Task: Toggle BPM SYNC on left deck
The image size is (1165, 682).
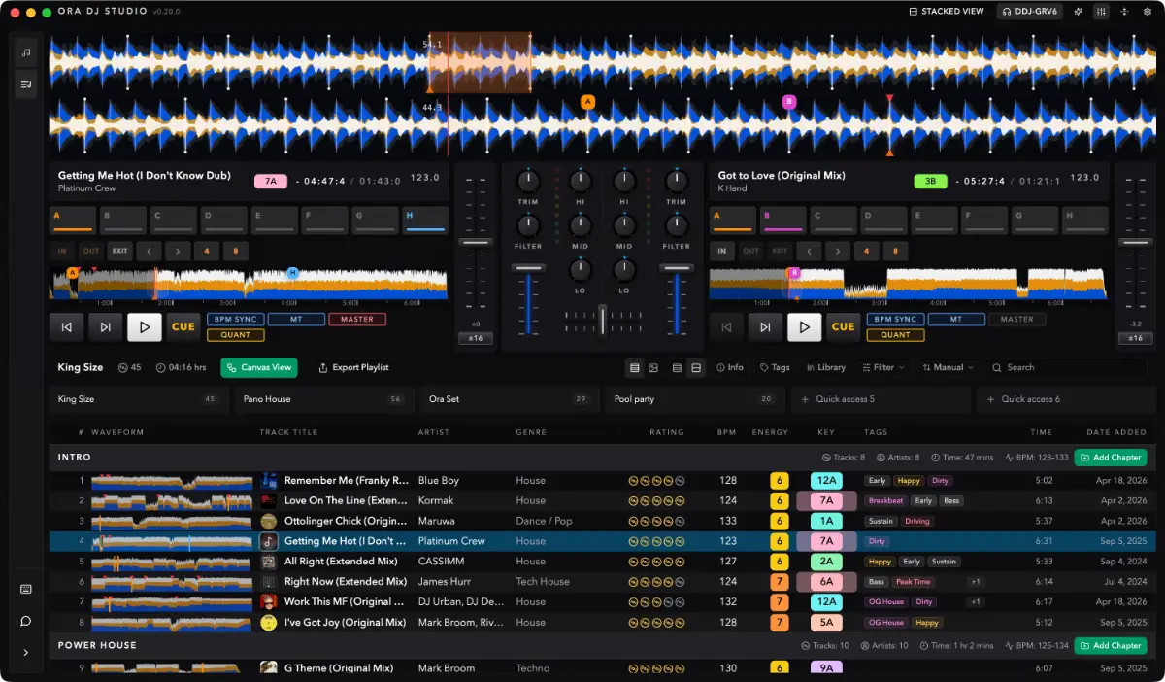Action: [x=235, y=319]
